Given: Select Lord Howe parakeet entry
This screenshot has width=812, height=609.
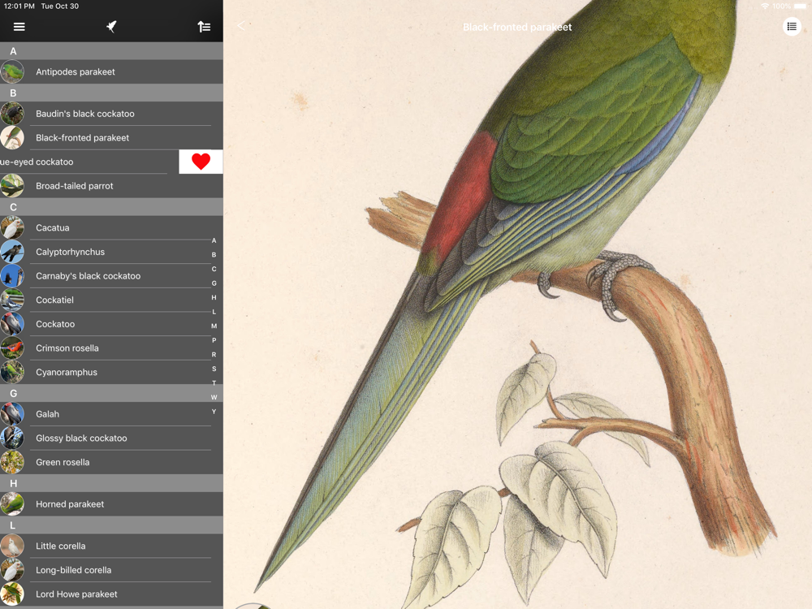Looking at the screenshot, I should (111, 594).
